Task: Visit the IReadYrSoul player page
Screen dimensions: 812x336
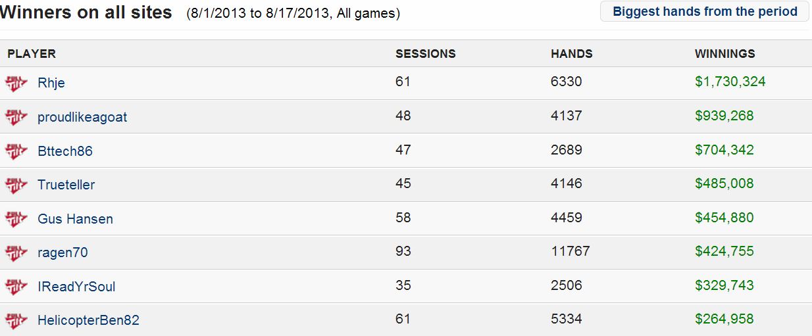Action: click(76, 287)
